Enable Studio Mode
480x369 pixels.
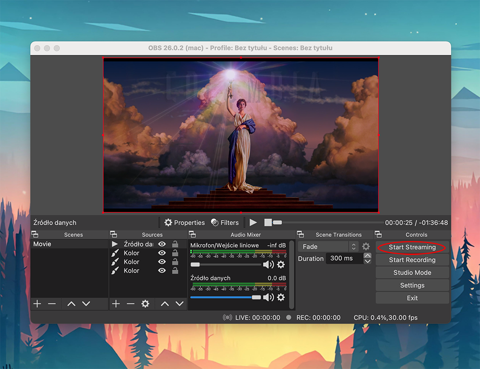[x=412, y=272]
